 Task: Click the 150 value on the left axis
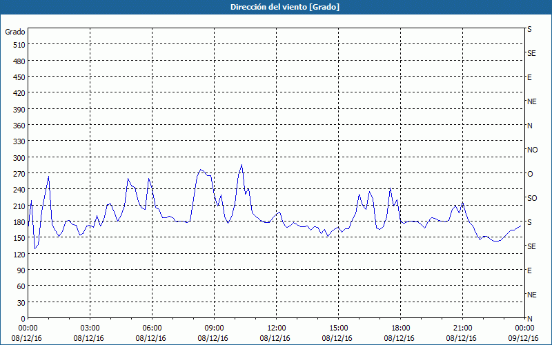(19, 238)
